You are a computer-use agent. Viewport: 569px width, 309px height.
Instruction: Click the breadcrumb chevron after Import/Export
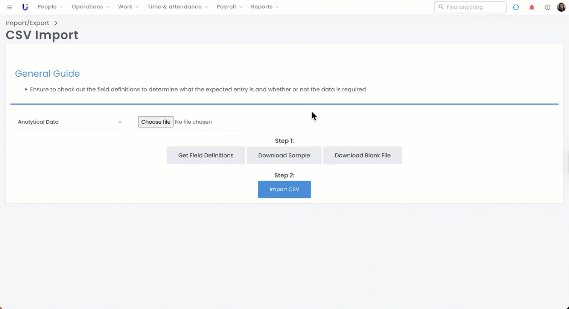56,23
